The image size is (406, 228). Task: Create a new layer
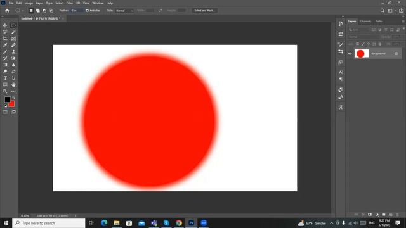[x=391, y=215]
